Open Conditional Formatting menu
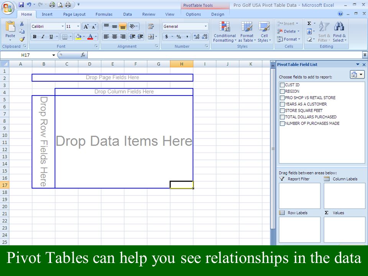This screenshot has height=276, width=368. point(225,32)
